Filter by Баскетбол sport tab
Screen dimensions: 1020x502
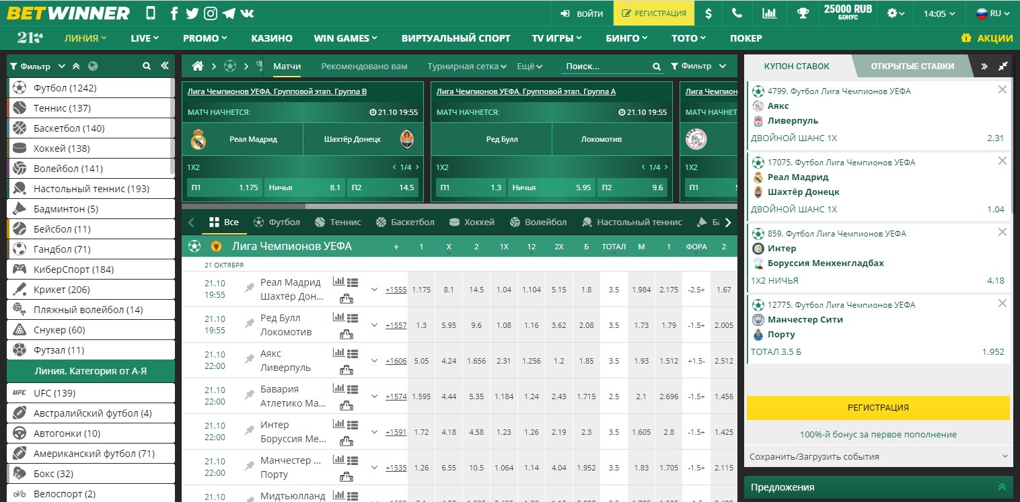tap(406, 222)
